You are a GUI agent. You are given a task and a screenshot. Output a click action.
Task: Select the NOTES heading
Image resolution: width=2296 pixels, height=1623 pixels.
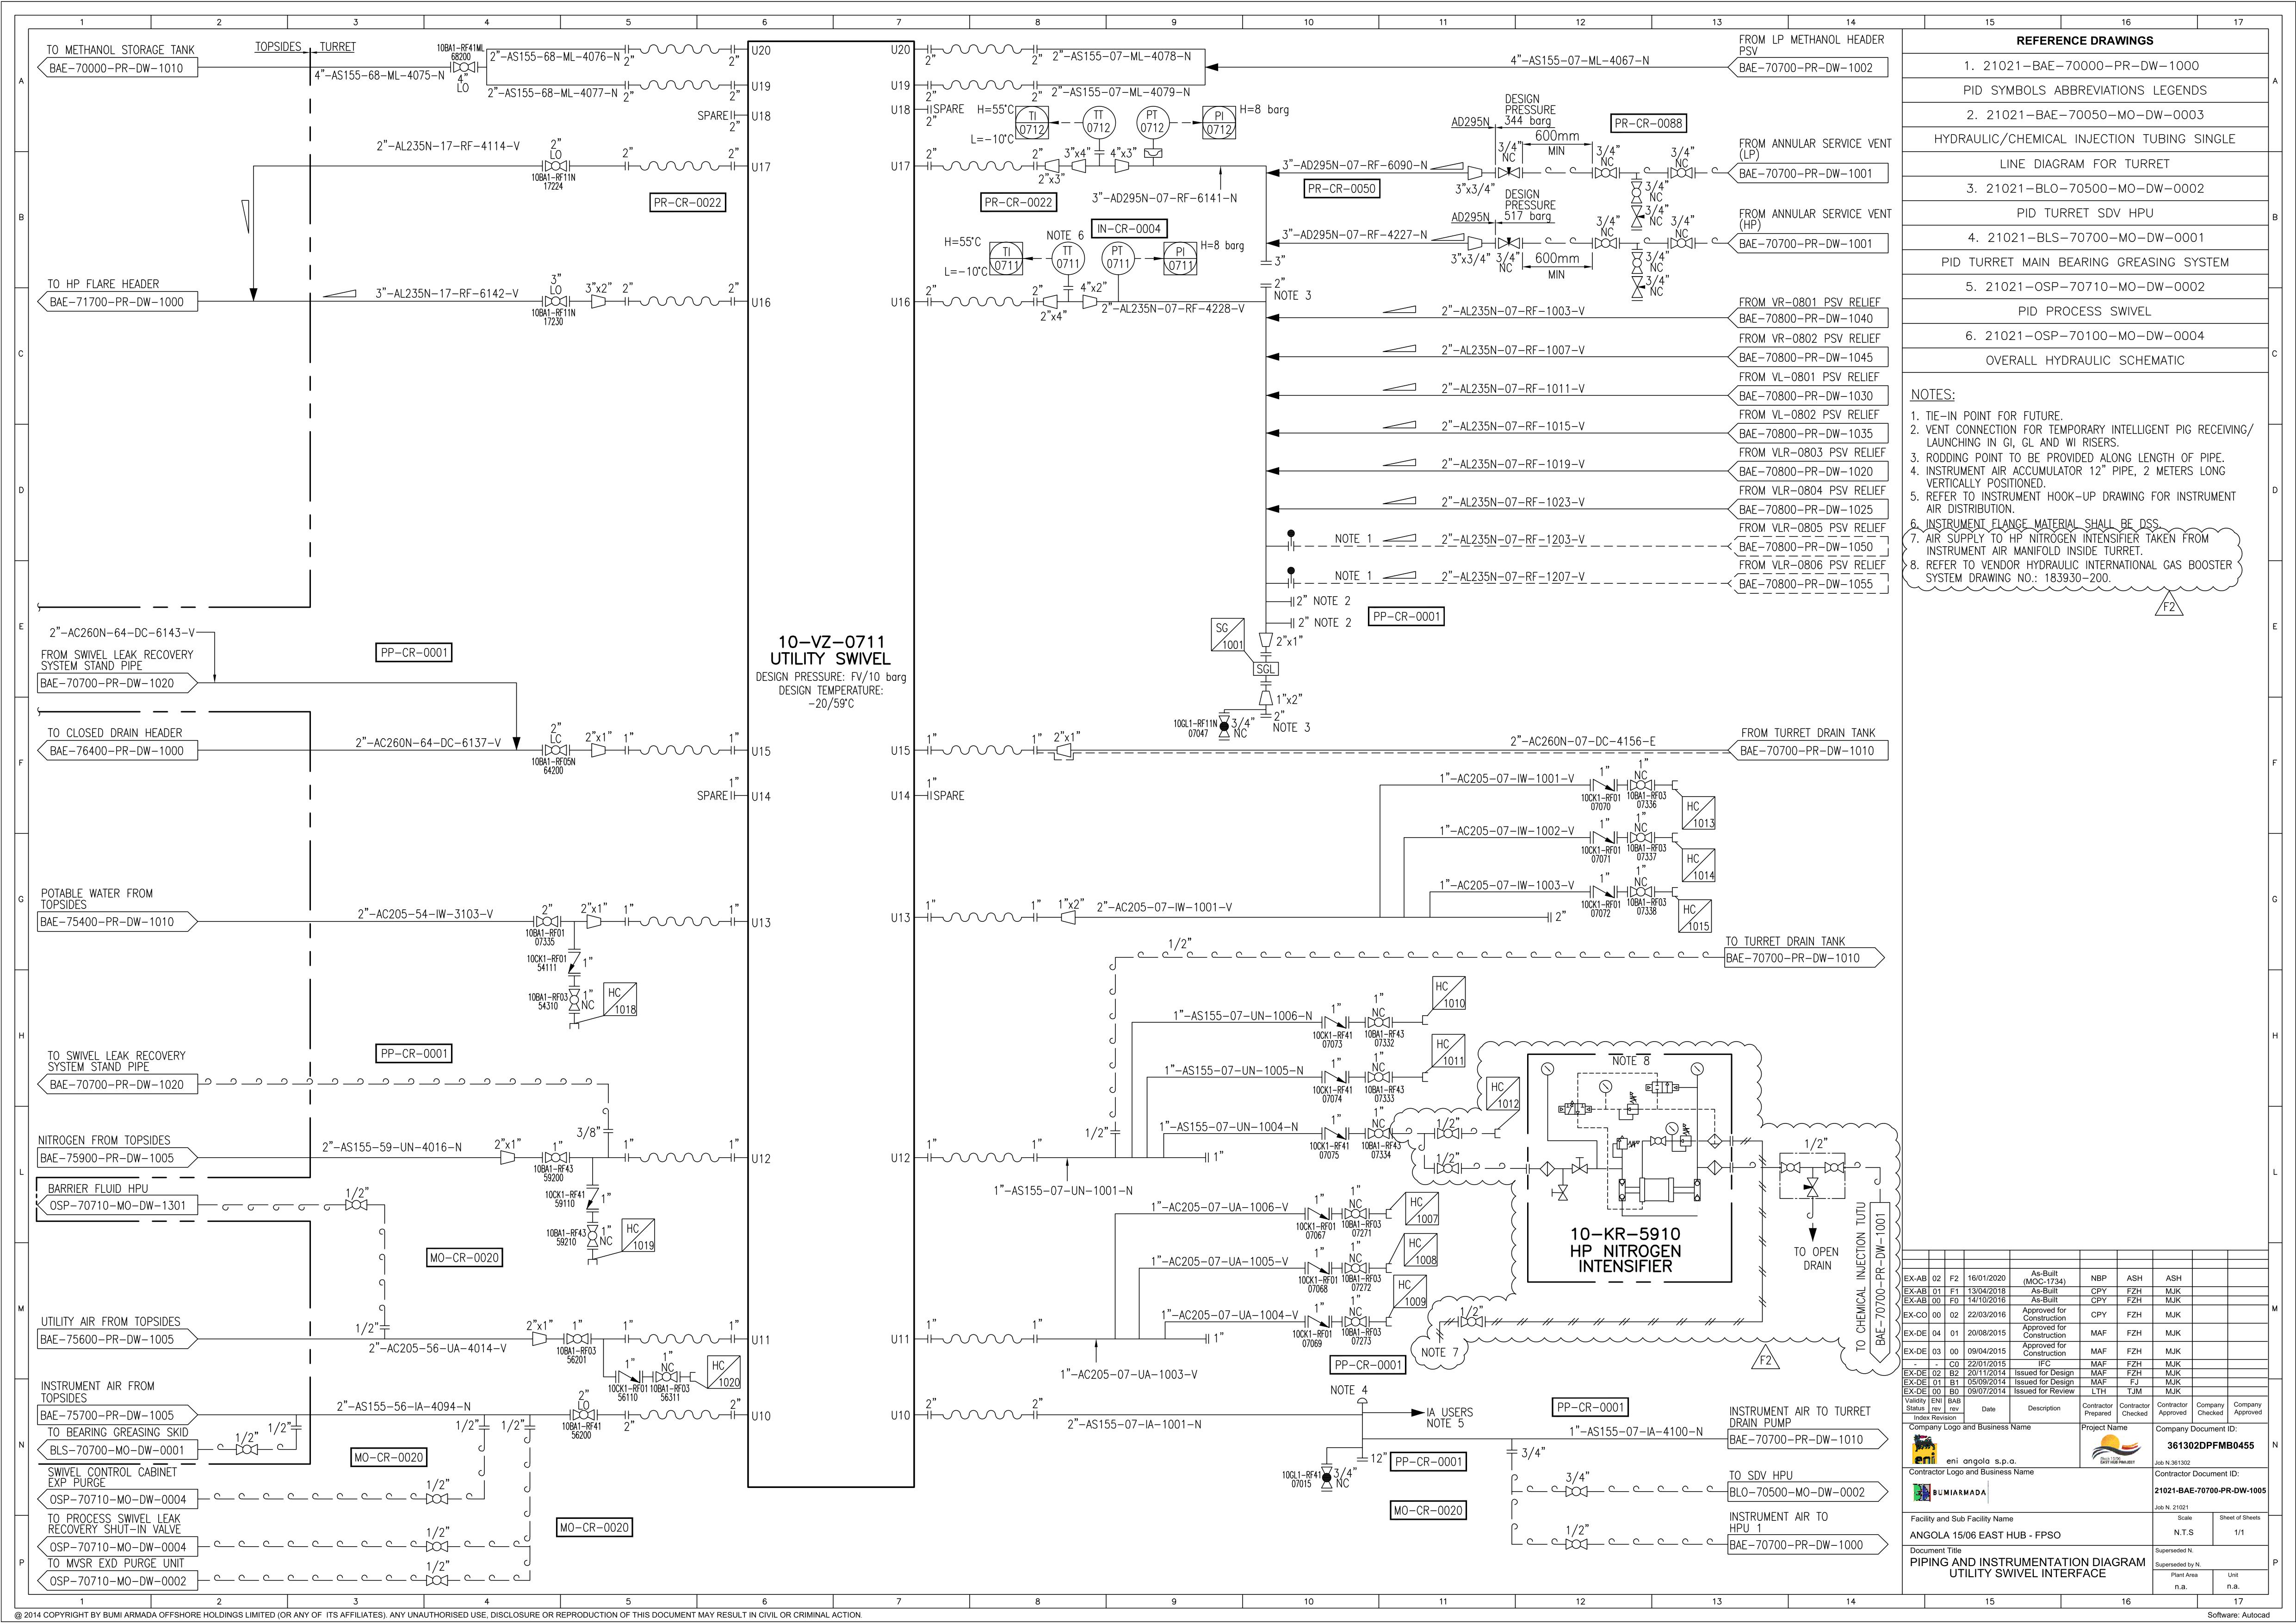tap(1932, 395)
